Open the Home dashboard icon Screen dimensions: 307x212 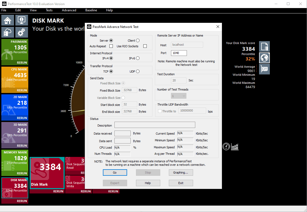pyautogui.click(x=8, y=20)
